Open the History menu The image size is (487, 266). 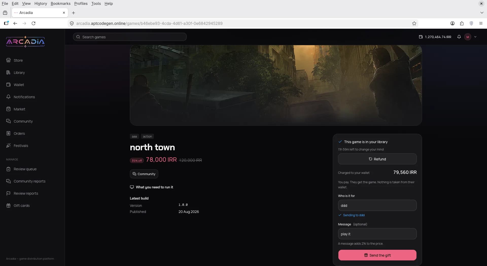[x=41, y=4]
